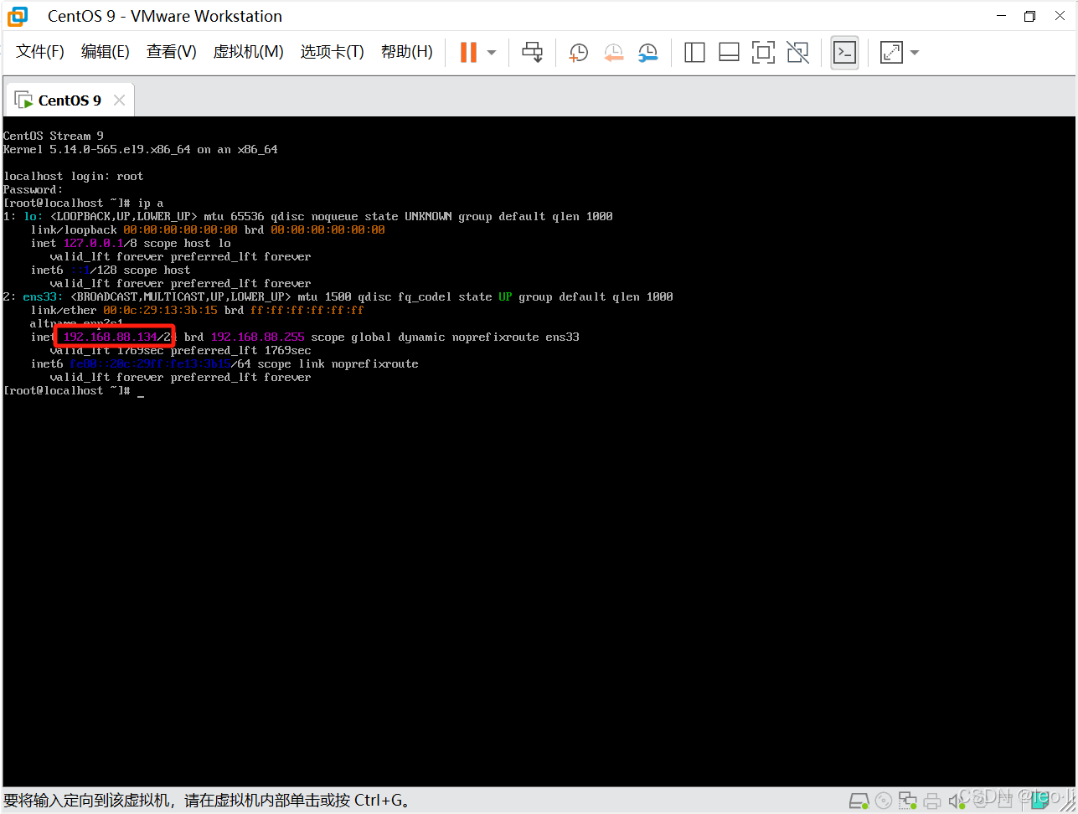The height and width of the screenshot is (814, 1078).
Task: Open the 虚拟机(M) menu
Action: pyautogui.click(x=249, y=52)
